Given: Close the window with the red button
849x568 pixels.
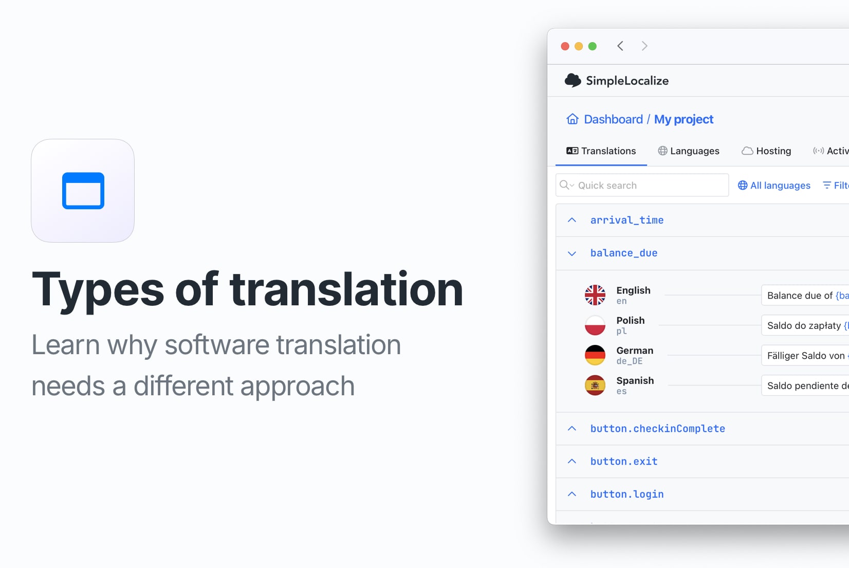Looking at the screenshot, I should click(565, 46).
